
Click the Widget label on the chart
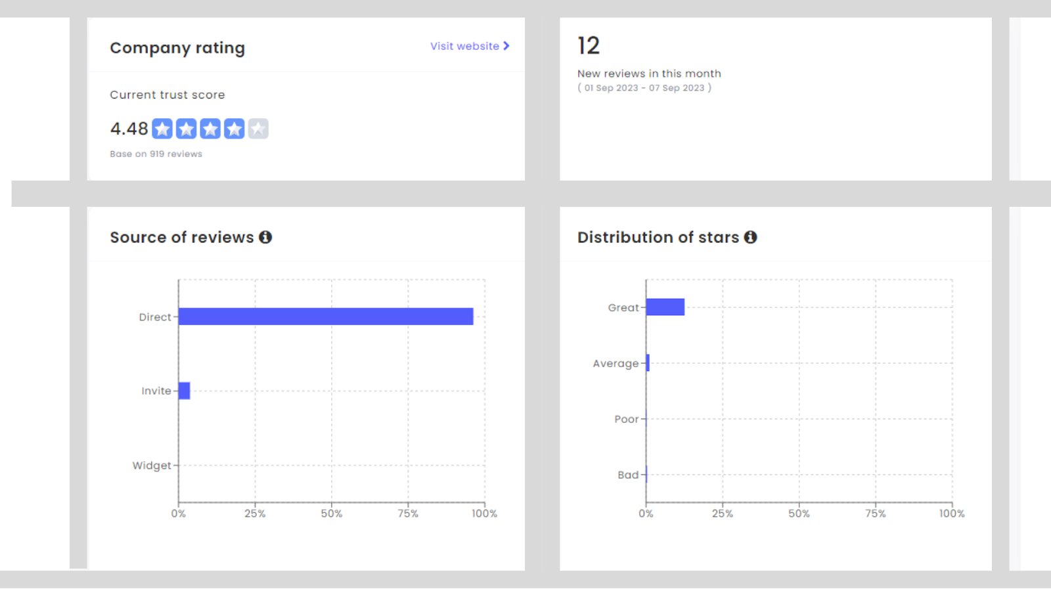pyautogui.click(x=152, y=466)
